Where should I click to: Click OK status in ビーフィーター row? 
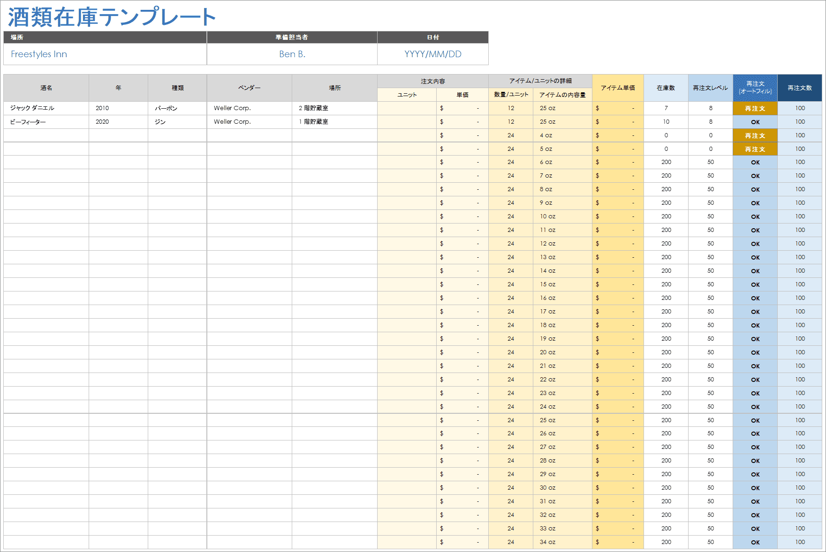tap(755, 122)
